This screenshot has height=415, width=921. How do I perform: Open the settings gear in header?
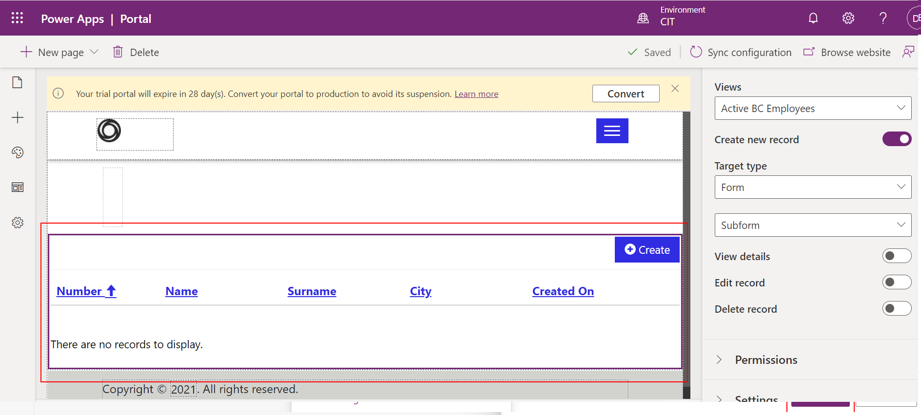(848, 18)
